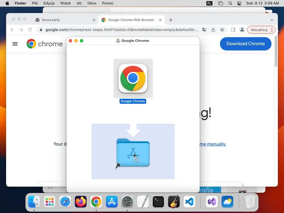Open the Finder menu

[20, 3]
